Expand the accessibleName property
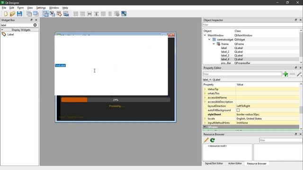303x170 pixels. 205,98
